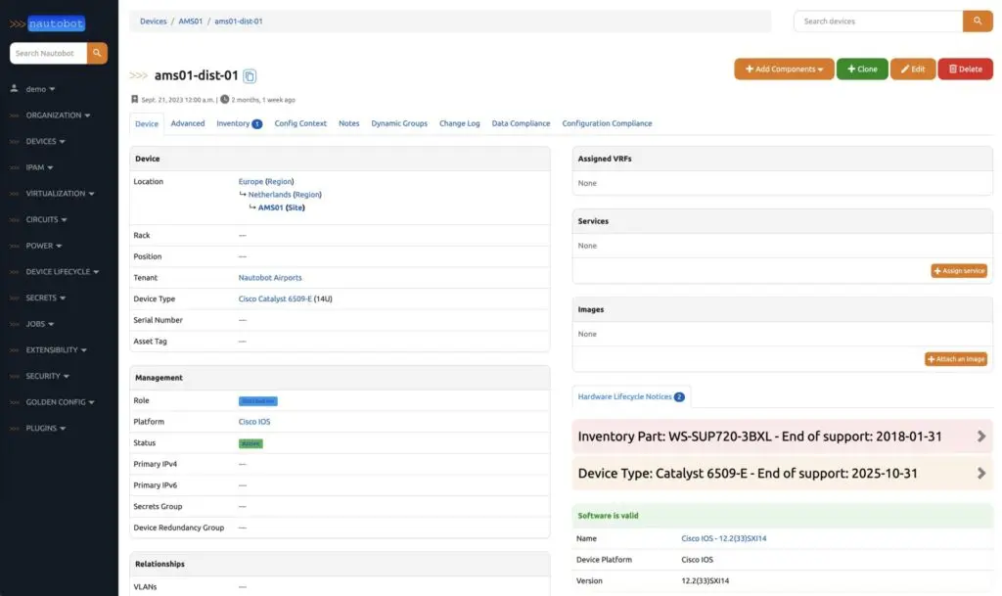This screenshot has height=596, width=1002.
Task: Click the Edit device button
Action: tap(913, 69)
